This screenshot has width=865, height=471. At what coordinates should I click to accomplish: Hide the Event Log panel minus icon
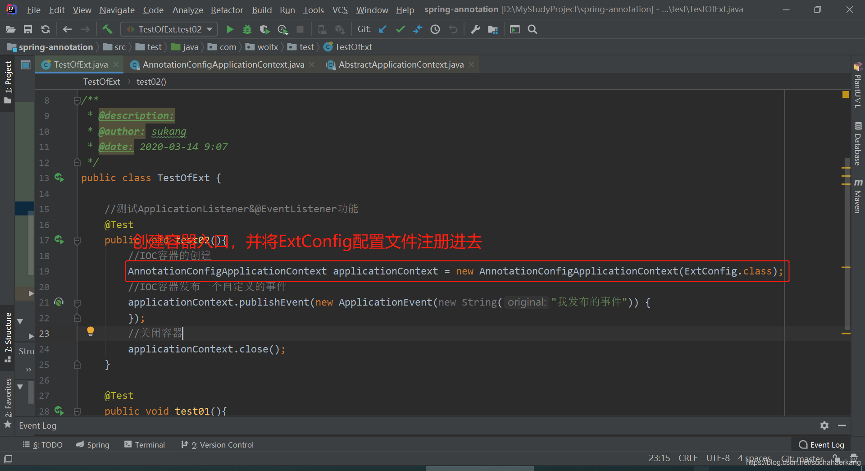(x=842, y=425)
